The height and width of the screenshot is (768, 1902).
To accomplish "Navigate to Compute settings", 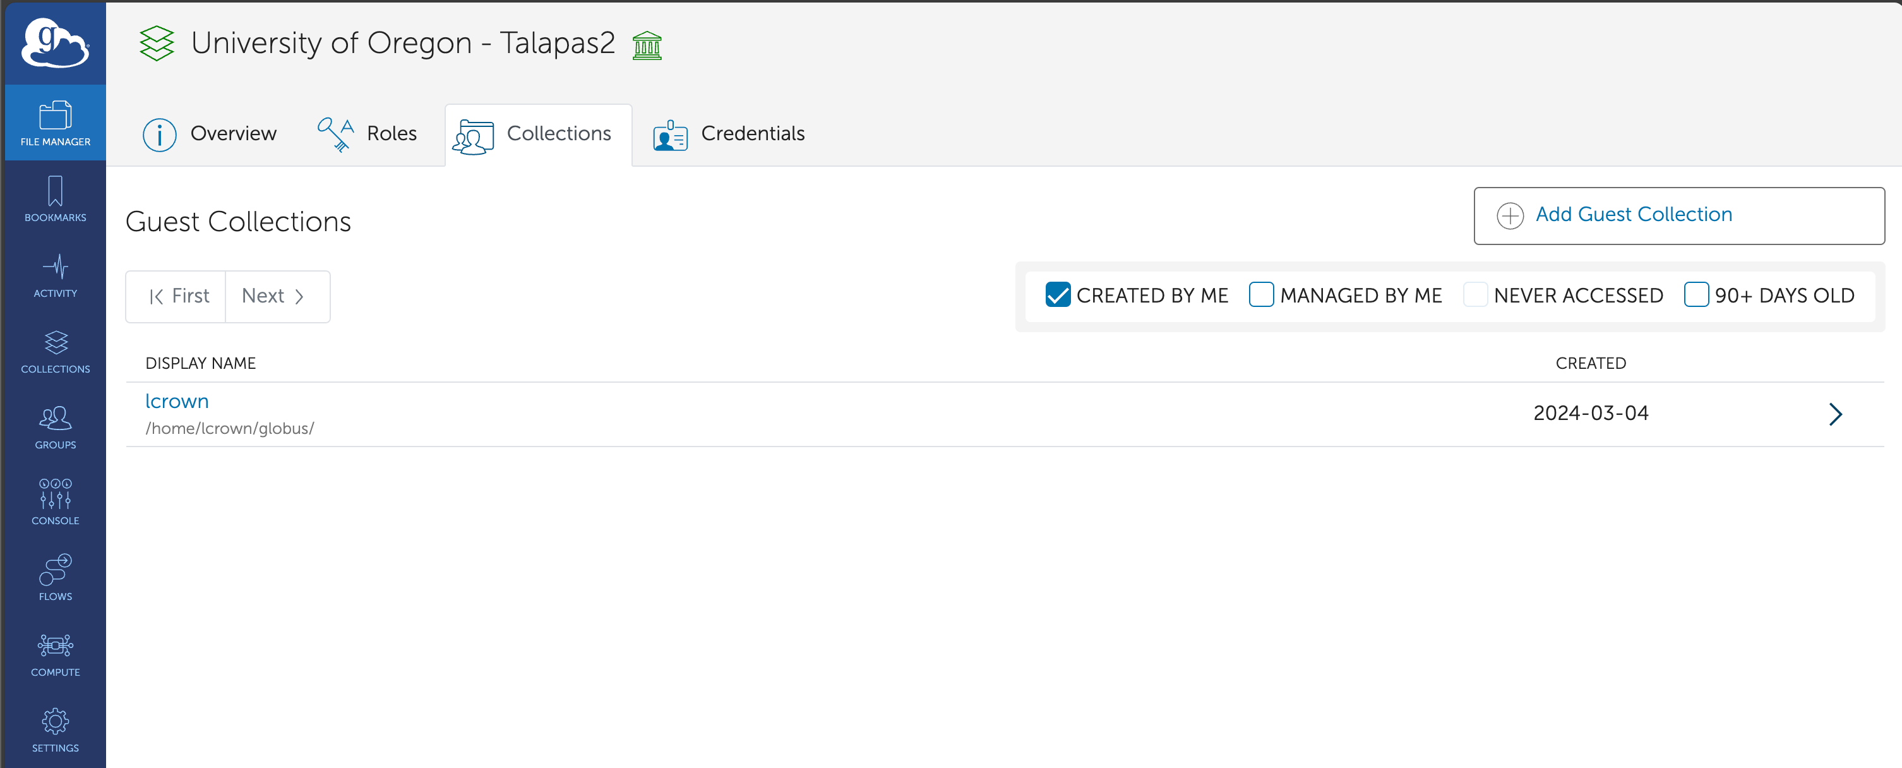I will pos(54,655).
